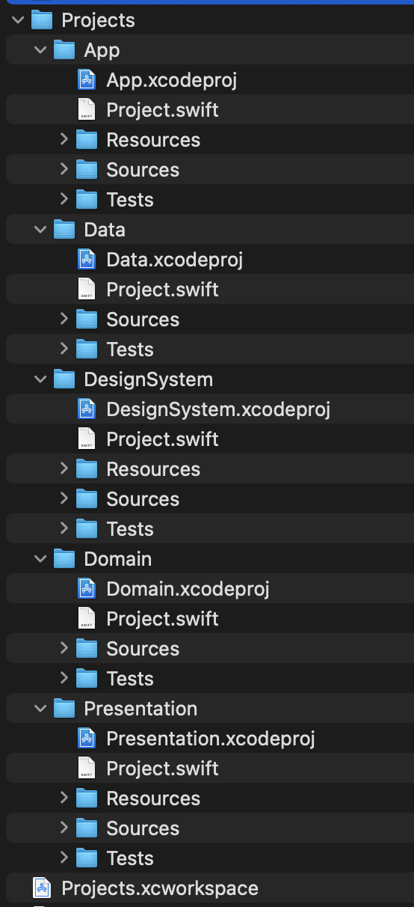Expand Sources folder under Domain

tap(64, 648)
